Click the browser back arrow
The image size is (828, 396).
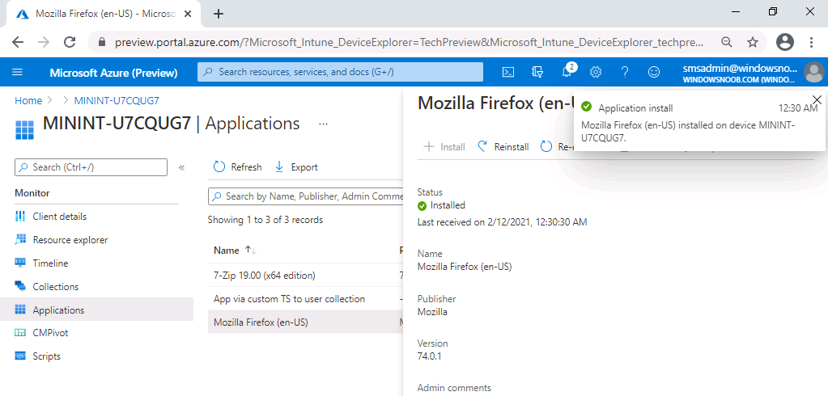tap(18, 42)
